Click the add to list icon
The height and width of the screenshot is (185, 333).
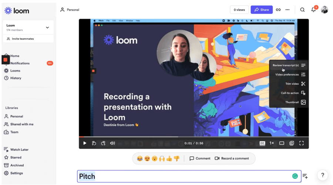(x=305, y=176)
